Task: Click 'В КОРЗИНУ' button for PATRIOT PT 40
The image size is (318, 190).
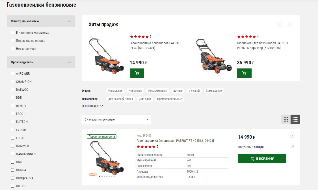Action: (262, 158)
